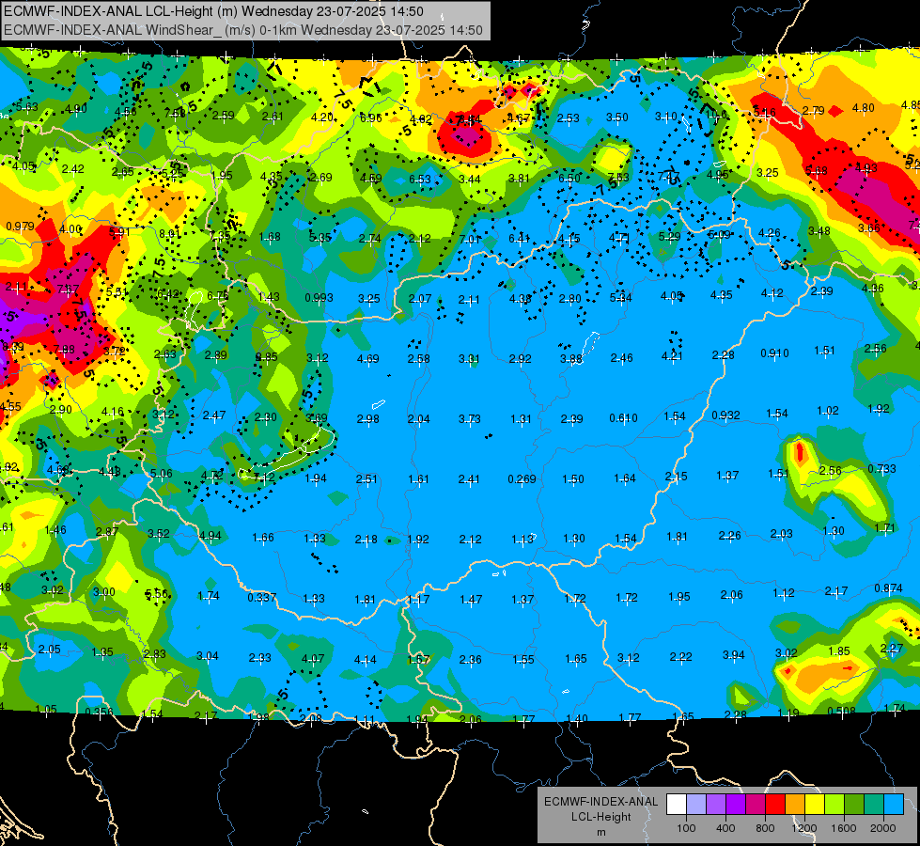
Task: Click the legend value label 1200
Action: tap(803, 828)
